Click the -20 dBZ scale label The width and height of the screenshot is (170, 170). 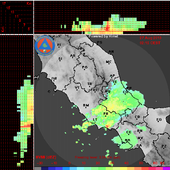[x=40, y=163]
